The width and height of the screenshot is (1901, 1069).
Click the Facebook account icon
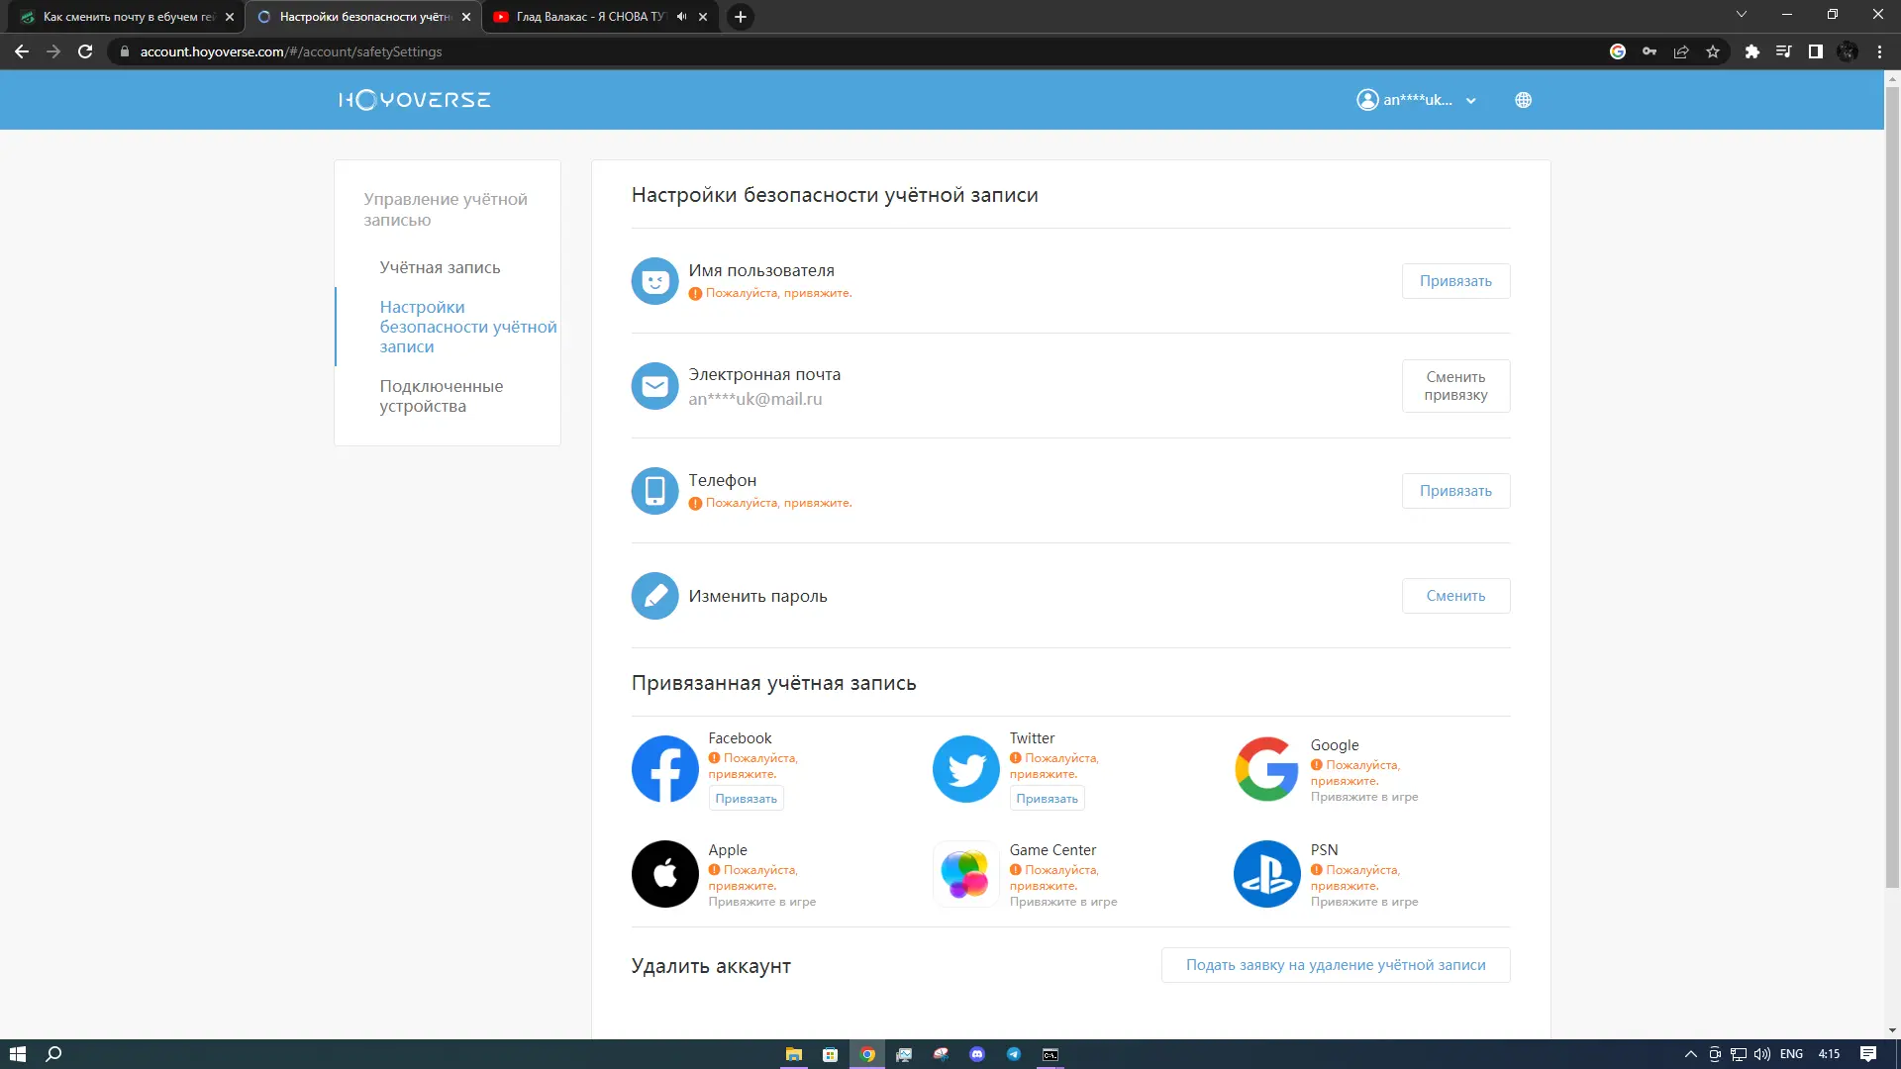(x=665, y=769)
